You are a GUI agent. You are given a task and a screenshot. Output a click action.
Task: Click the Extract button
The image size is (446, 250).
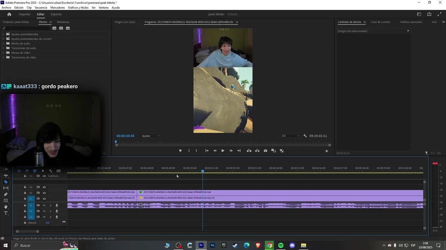(257, 151)
